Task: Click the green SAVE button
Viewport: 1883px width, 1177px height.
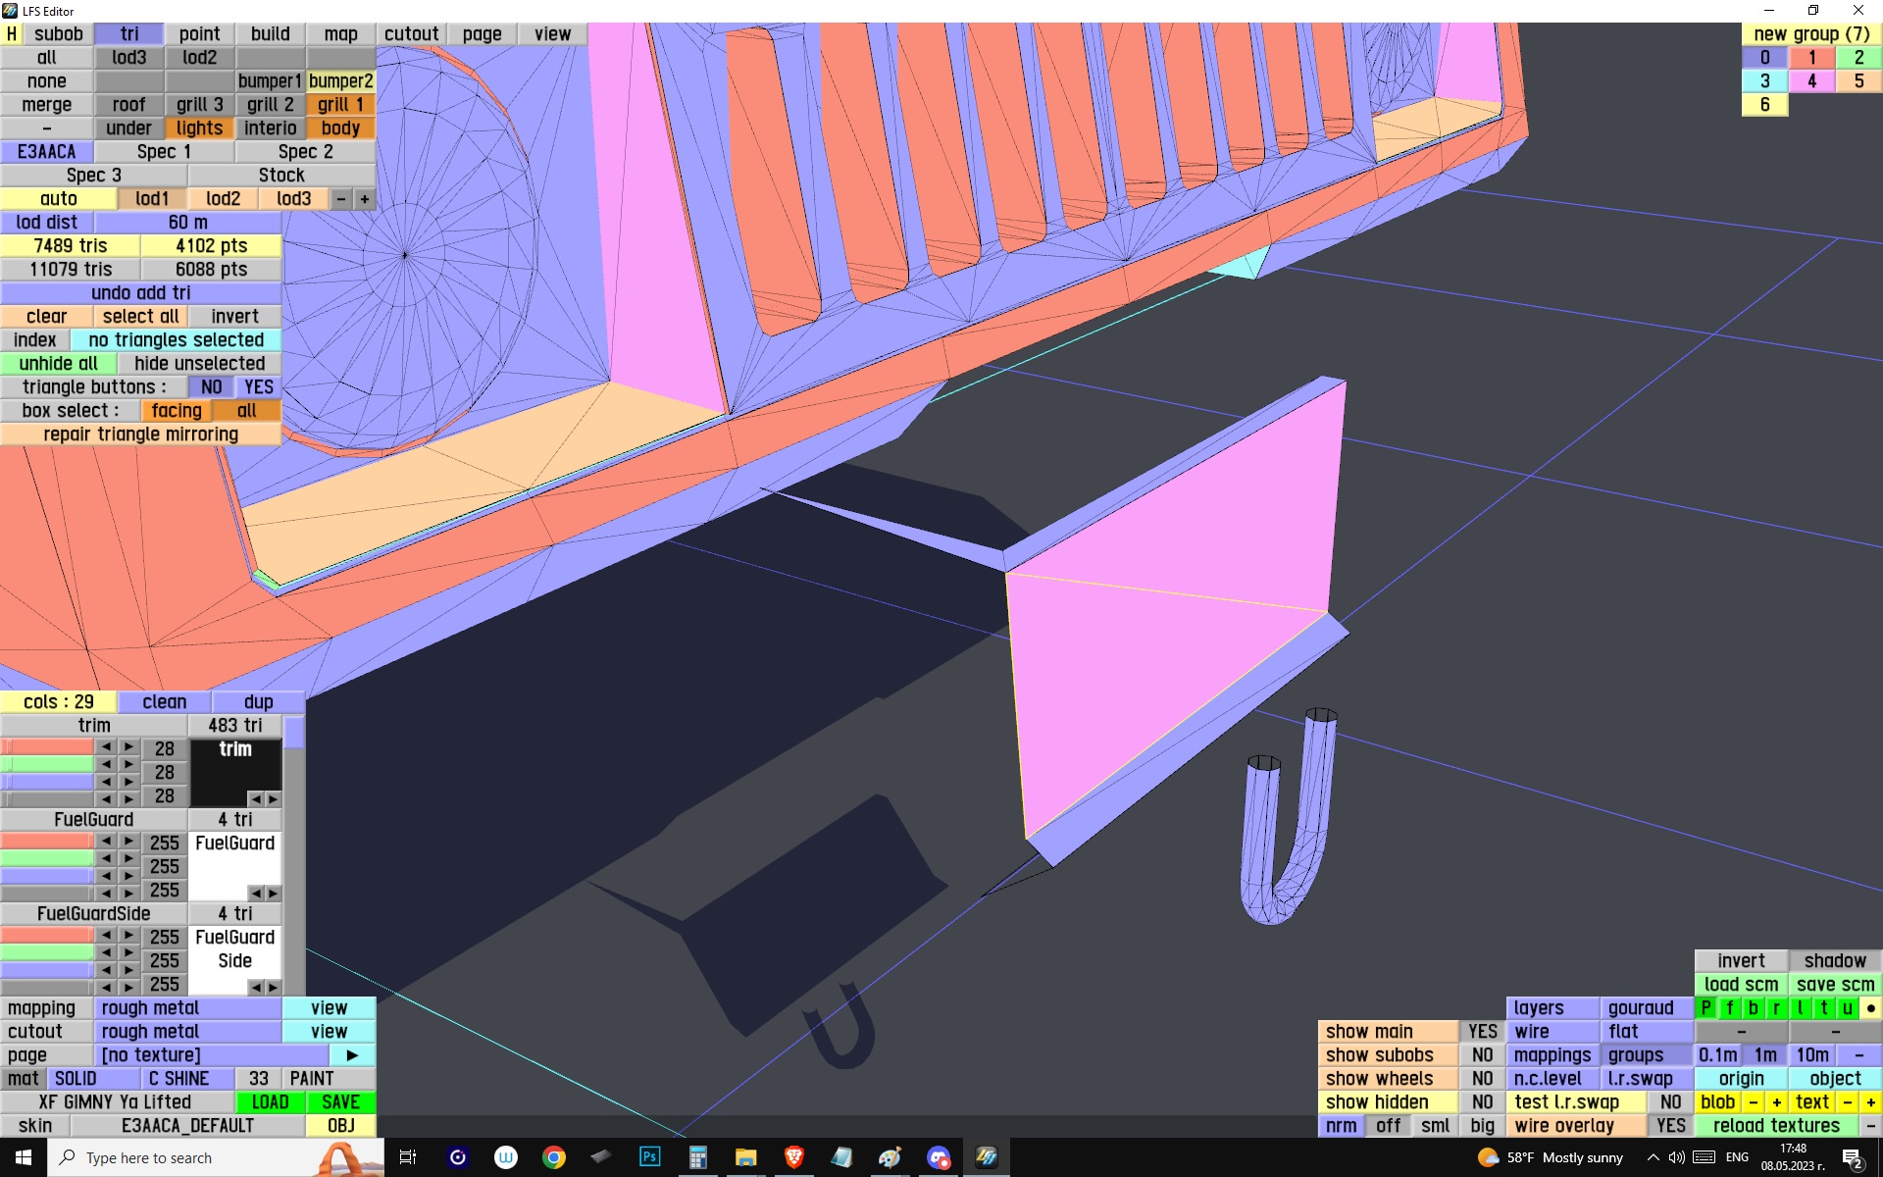Action: coord(340,1101)
